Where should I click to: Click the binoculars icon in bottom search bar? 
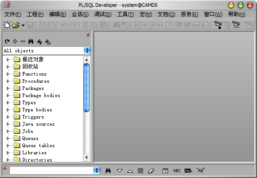pos(108,171)
